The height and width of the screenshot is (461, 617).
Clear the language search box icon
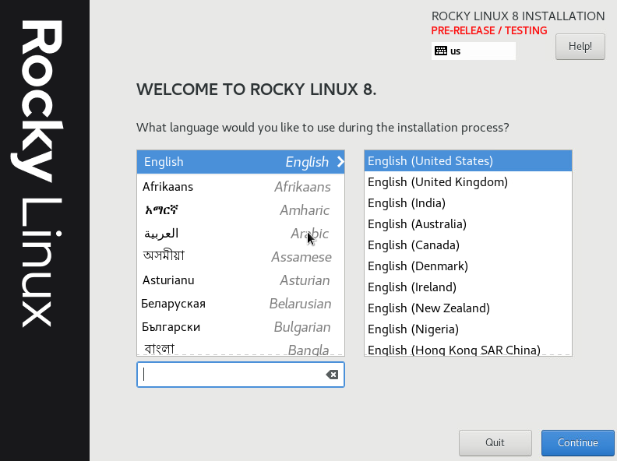pos(332,375)
